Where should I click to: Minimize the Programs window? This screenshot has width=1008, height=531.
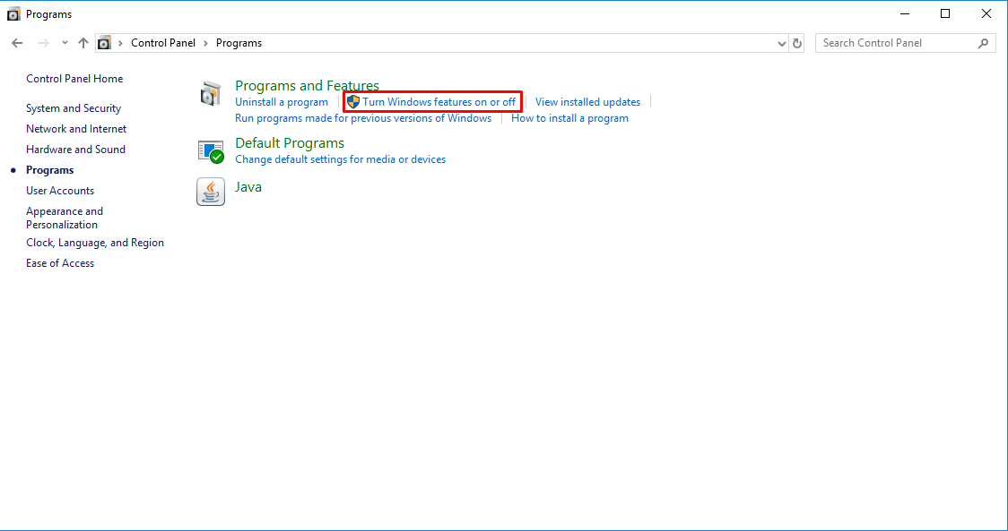[x=905, y=13]
